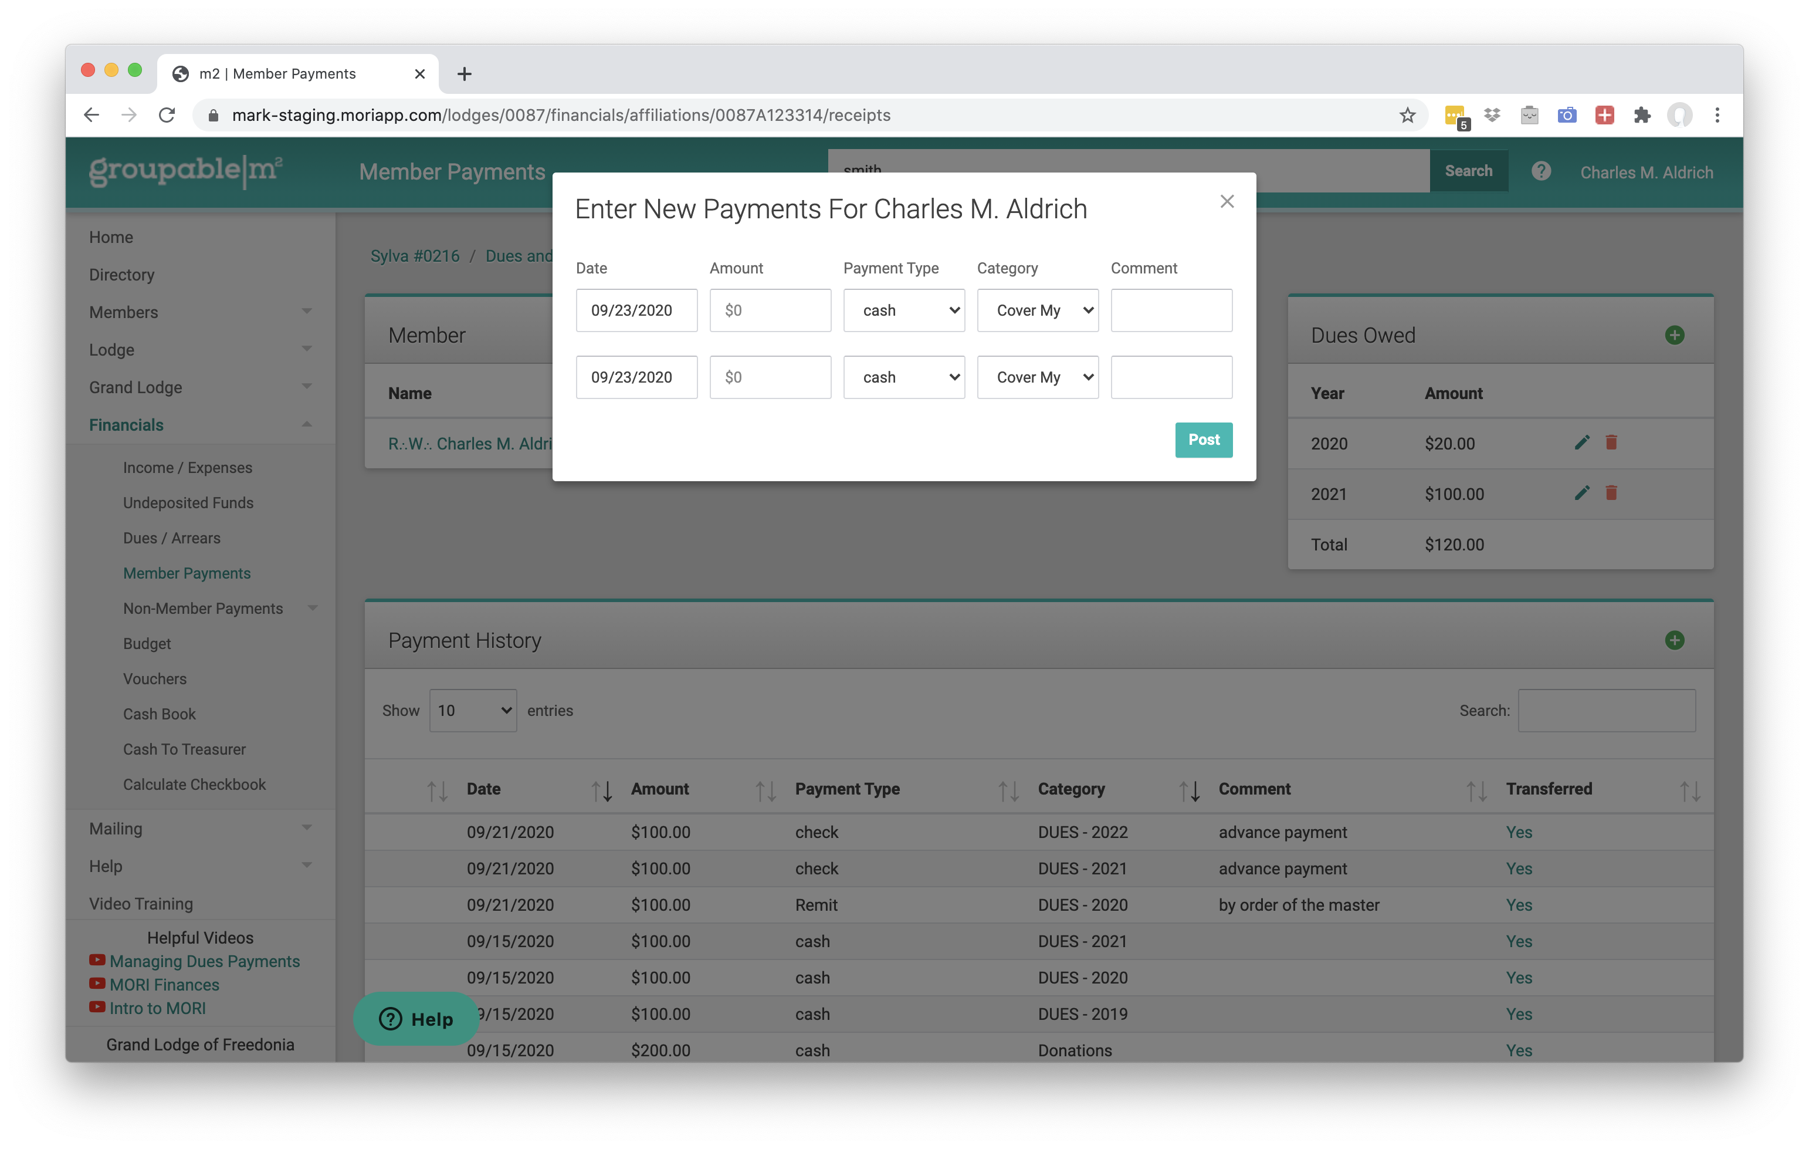Screen dimensions: 1809x1149
Task: Open Income / Expenses page
Action: (188, 468)
